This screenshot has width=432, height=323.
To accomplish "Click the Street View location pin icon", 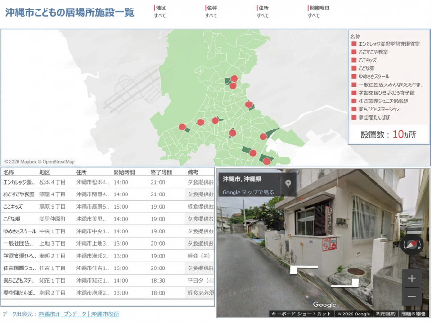I will pos(288,184).
